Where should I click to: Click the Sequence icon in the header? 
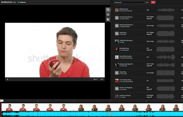tap(18, 2)
